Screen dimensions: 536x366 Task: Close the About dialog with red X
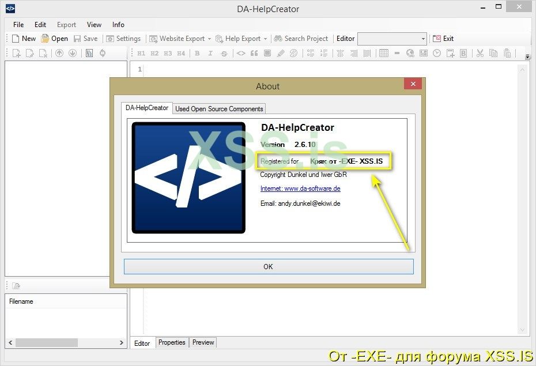point(413,84)
